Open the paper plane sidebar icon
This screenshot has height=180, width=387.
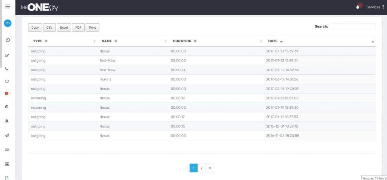[x=7, y=136]
